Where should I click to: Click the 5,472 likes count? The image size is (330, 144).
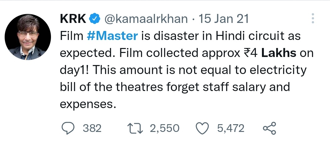point(231,128)
